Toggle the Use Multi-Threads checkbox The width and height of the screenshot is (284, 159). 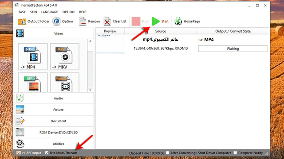47,153
